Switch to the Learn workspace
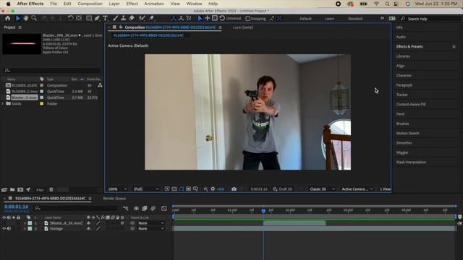 click(x=330, y=19)
